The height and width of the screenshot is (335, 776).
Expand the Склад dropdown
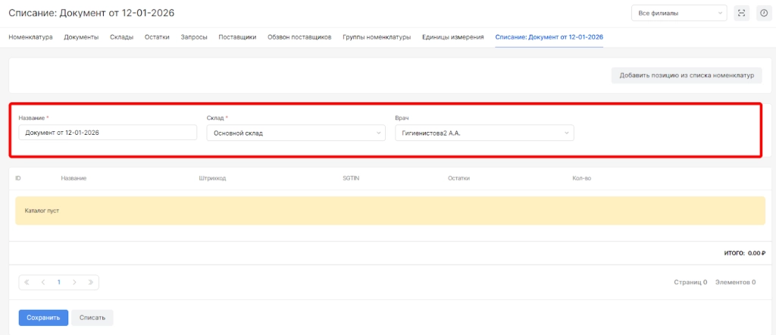coord(296,133)
